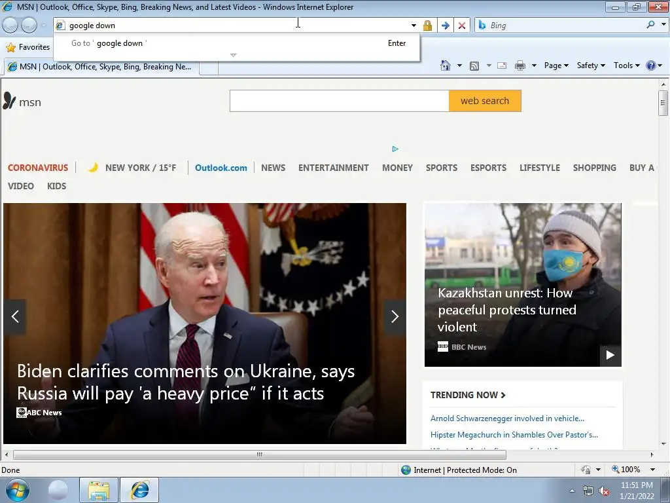Open the SHOPPING navigation item
Image resolution: width=670 pixels, height=503 pixels.
pyautogui.click(x=594, y=168)
